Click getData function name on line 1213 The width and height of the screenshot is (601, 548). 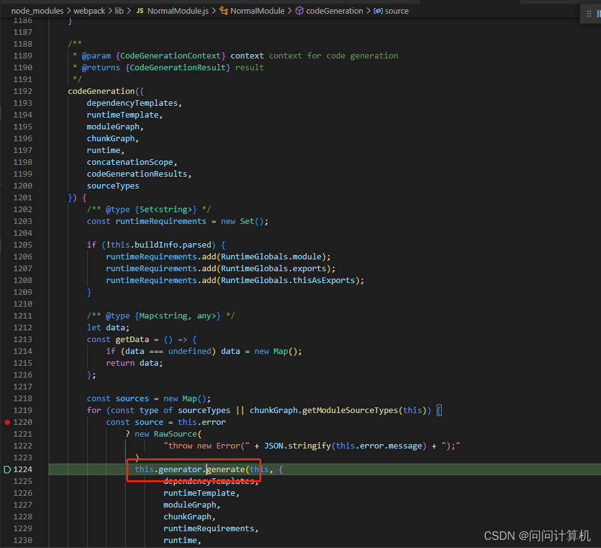pos(133,340)
